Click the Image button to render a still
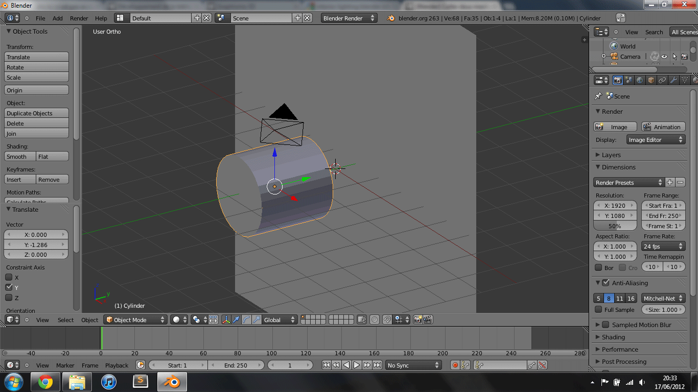The height and width of the screenshot is (392, 698). (615, 127)
